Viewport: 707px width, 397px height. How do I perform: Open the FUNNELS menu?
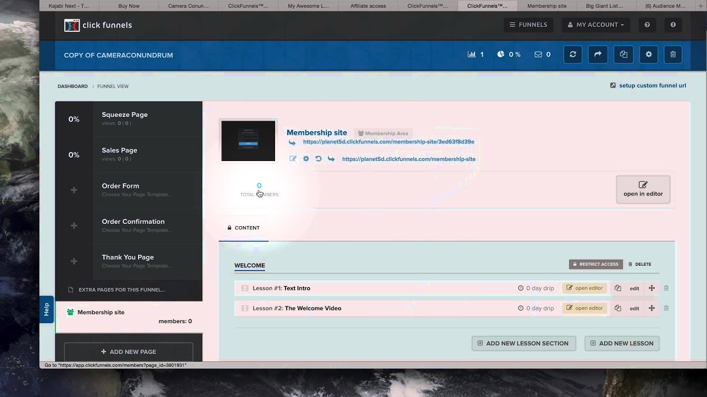click(x=529, y=25)
